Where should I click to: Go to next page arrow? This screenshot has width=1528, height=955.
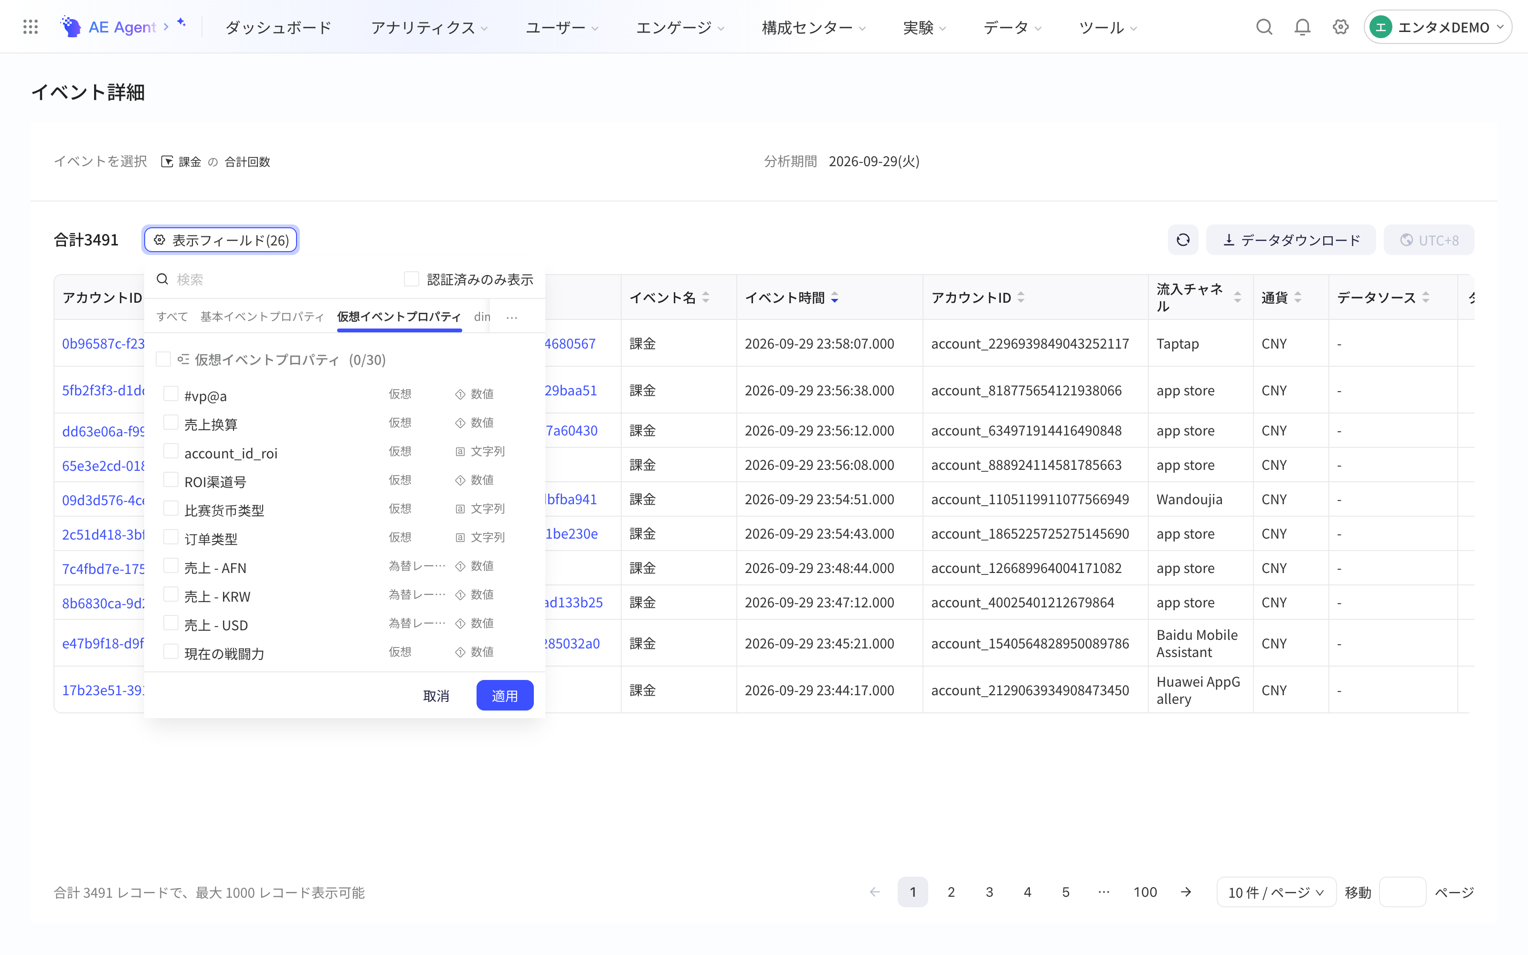[x=1186, y=892]
